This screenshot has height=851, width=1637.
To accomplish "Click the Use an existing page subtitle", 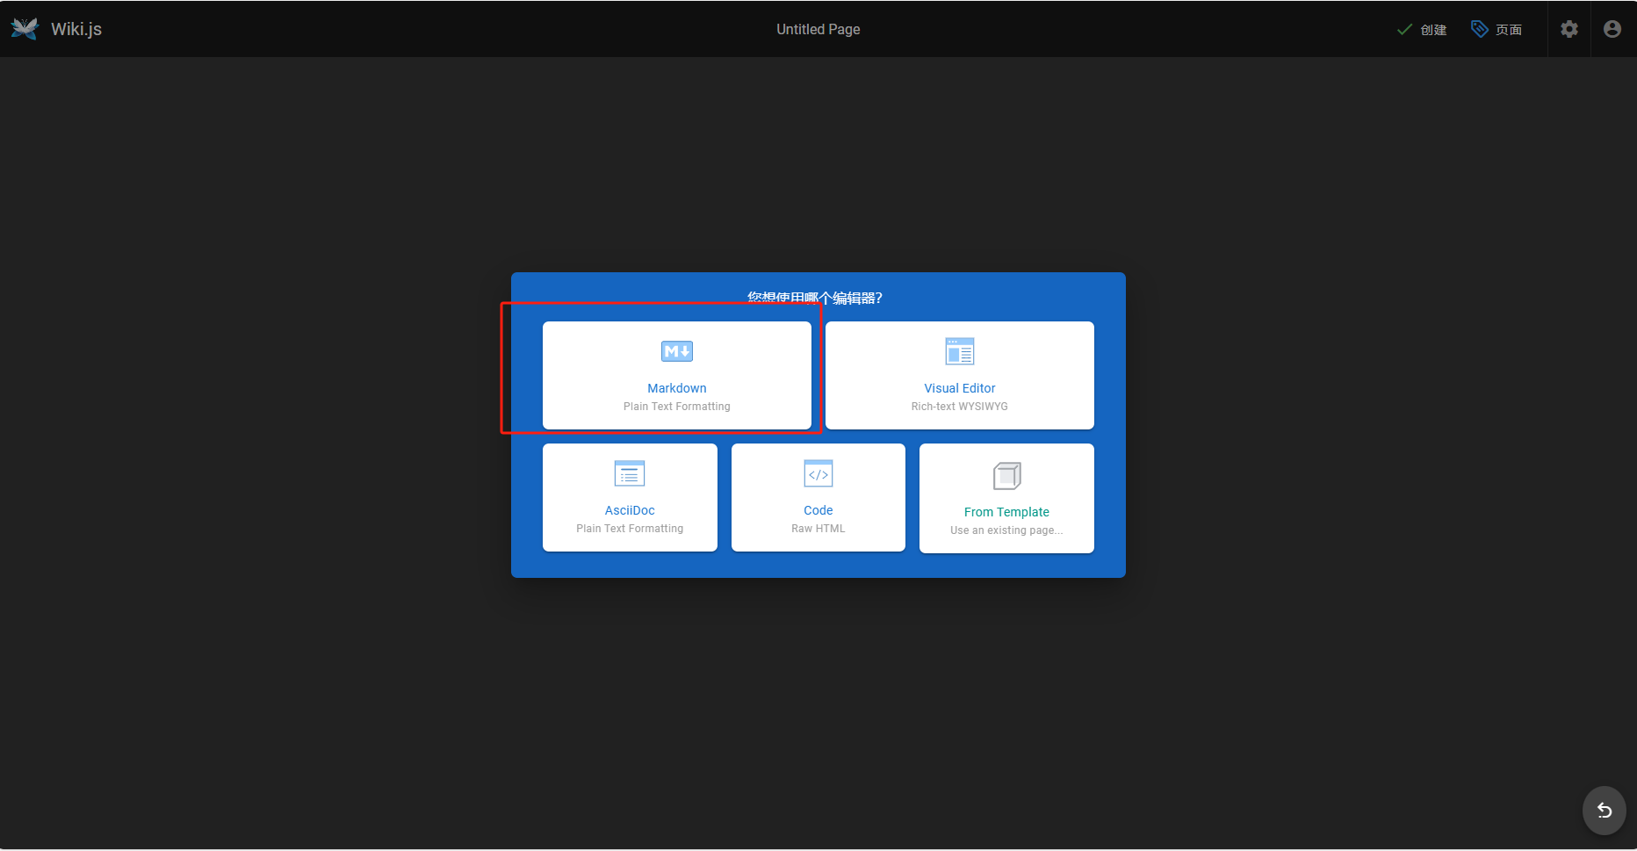I will click(1006, 530).
